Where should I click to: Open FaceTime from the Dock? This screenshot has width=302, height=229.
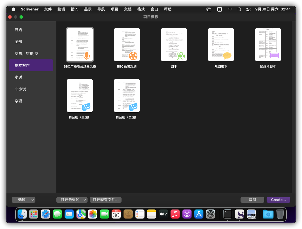coord(104,214)
